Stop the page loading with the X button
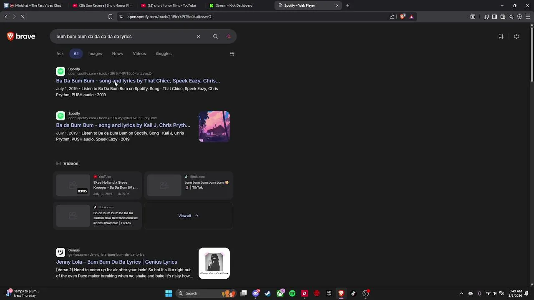The height and width of the screenshot is (300, 534). [x=23, y=17]
